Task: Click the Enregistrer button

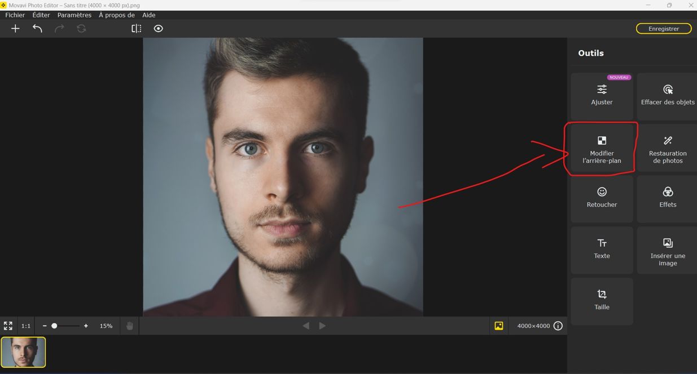Action: pyautogui.click(x=664, y=28)
